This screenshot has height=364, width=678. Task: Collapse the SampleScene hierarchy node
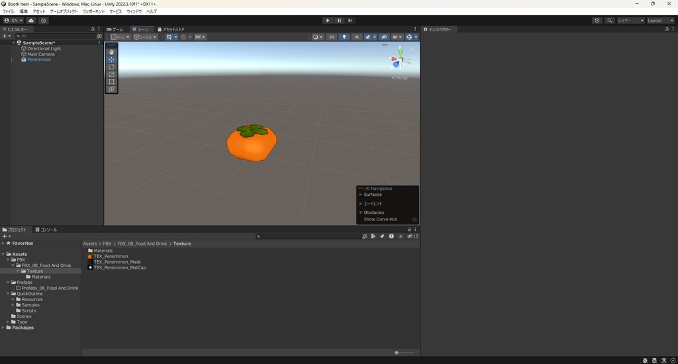(14, 43)
